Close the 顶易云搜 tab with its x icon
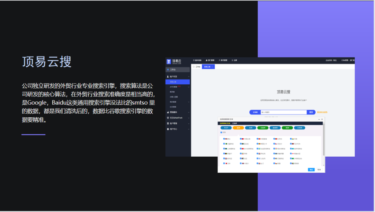The width and height of the screenshot is (375, 212). [x=212, y=67]
